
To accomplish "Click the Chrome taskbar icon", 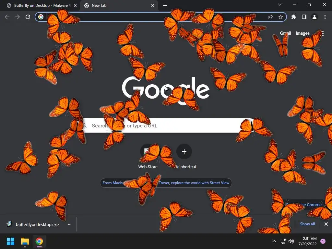I will pyautogui.click(x=39, y=241).
